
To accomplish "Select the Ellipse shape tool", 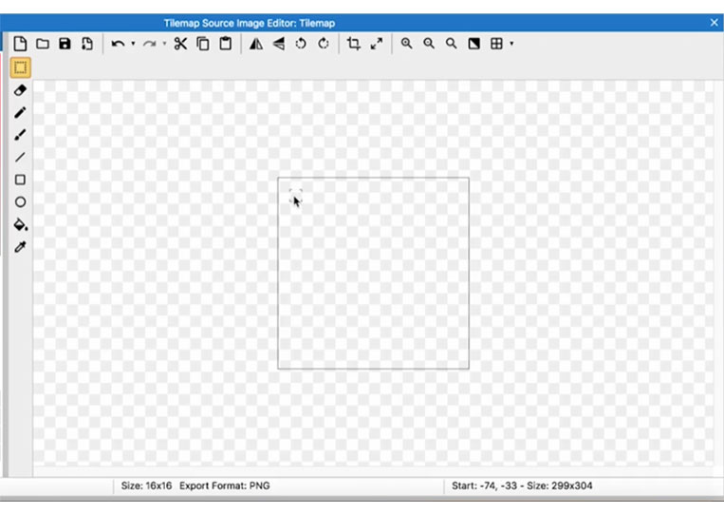I will click(20, 202).
